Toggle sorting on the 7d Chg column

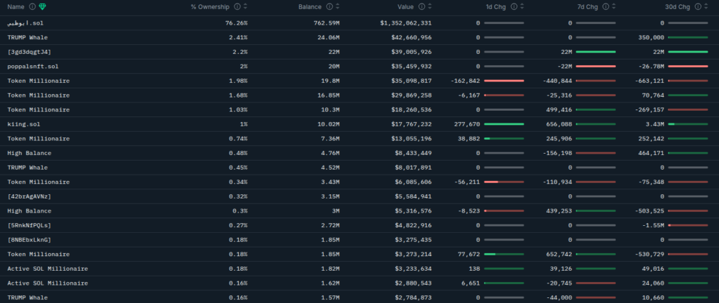click(x=614, y=7)
